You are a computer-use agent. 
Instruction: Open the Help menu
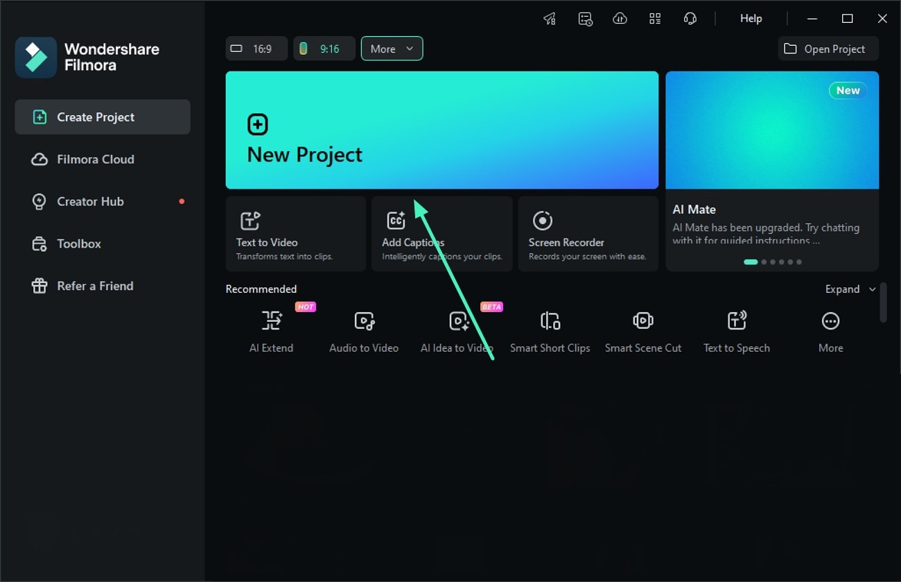click(x=751, y=18)
